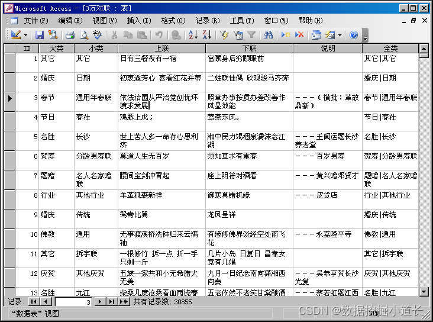Select the 说明 column header

[328, 49]
